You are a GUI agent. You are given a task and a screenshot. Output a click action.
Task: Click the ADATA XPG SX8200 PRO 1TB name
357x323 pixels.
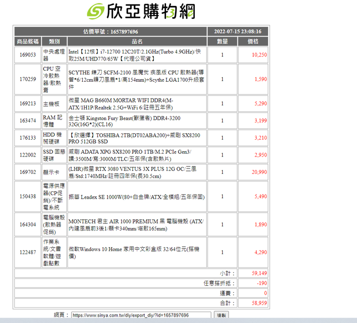point(130,155)
